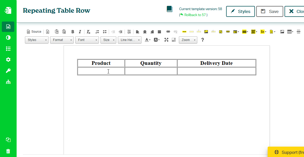
Task: Open the text color picker
Action: click(147, 40)
